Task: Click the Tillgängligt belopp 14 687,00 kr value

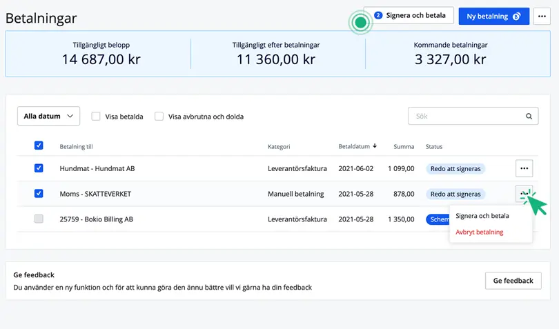Action: [x=101, y=59]
